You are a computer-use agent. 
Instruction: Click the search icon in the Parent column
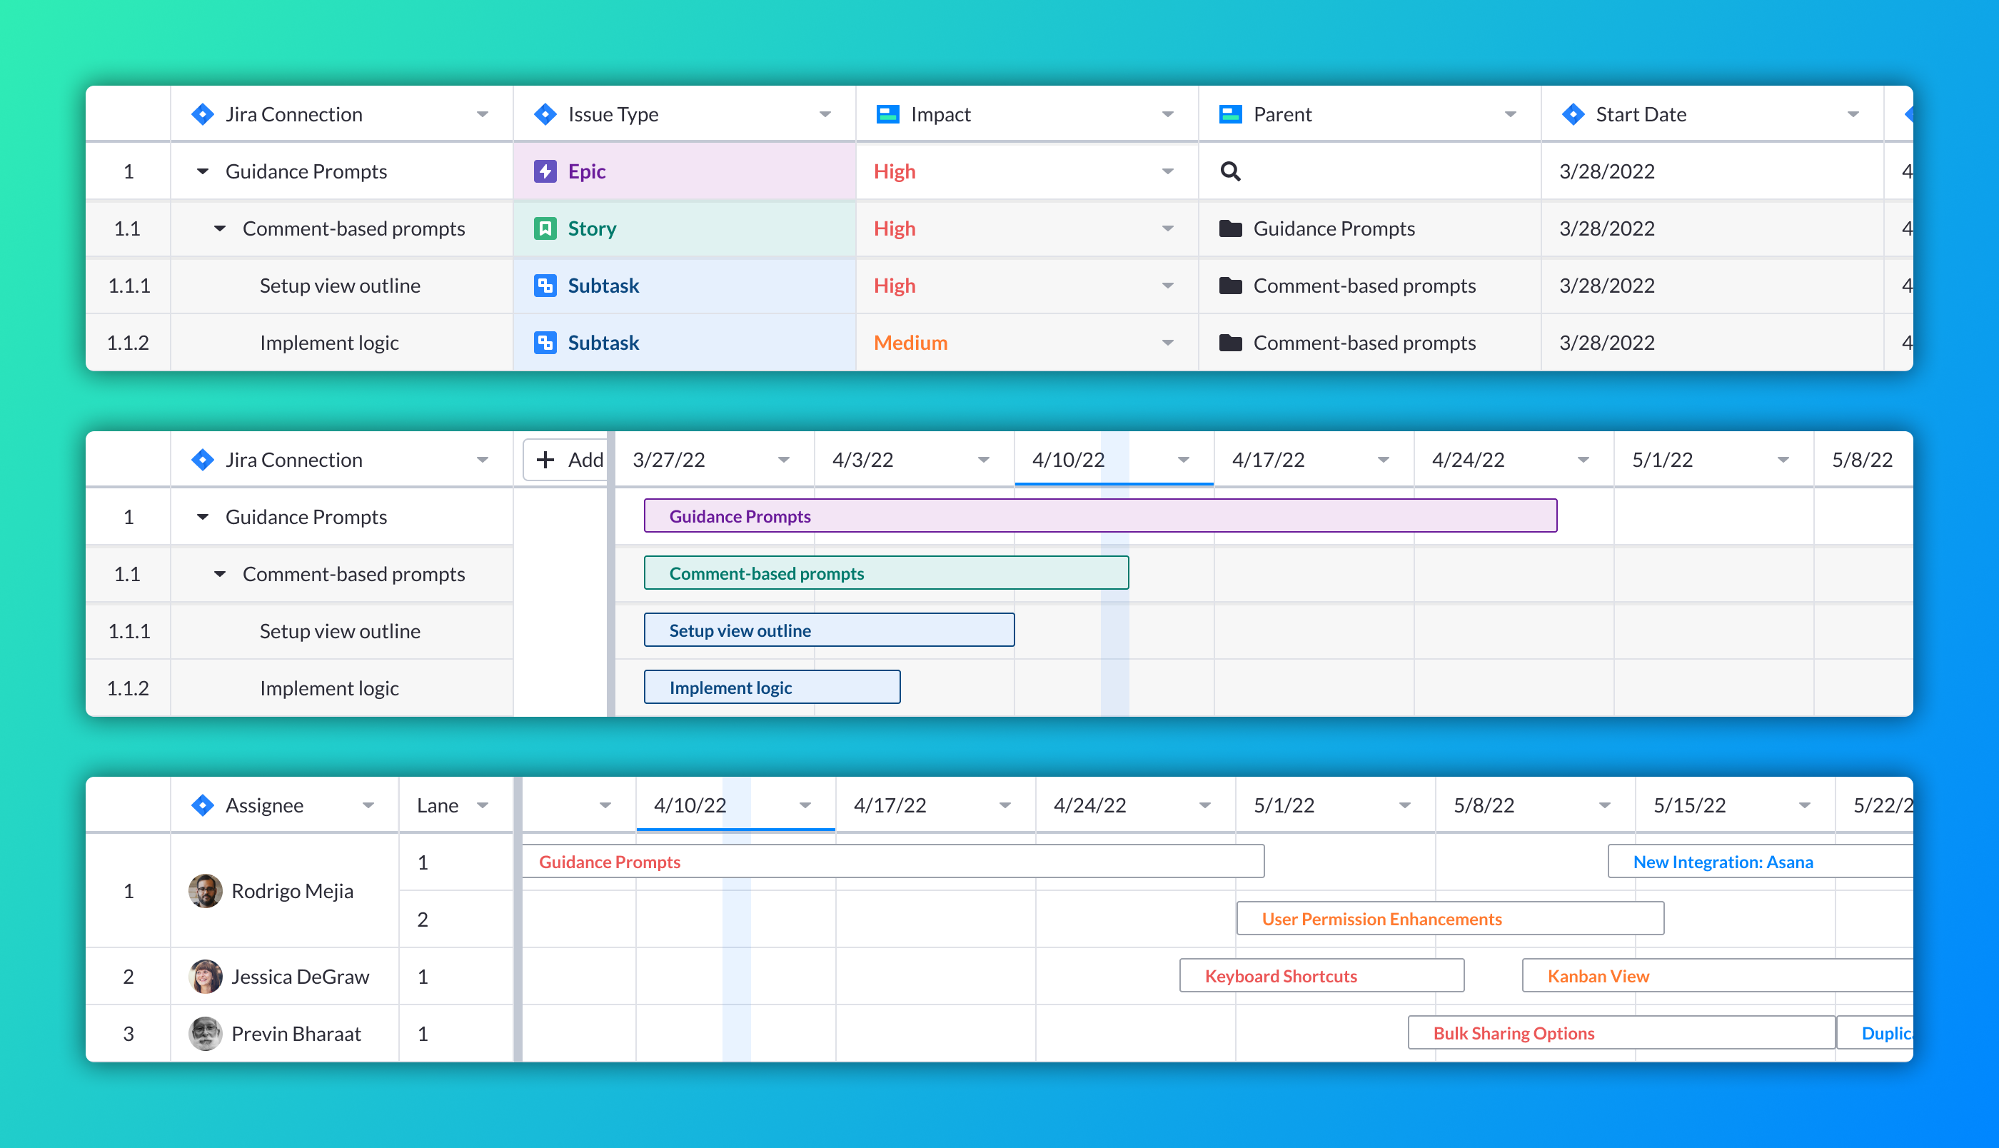click(1229, 171)
